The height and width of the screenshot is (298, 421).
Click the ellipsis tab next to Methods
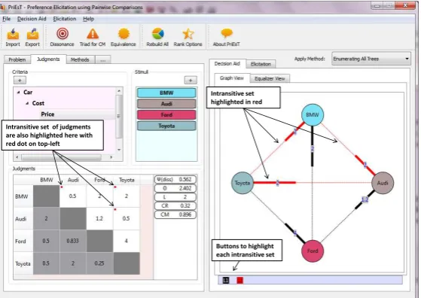pos(103,59)
